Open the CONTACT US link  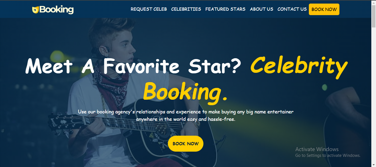(x=292, y=9)
